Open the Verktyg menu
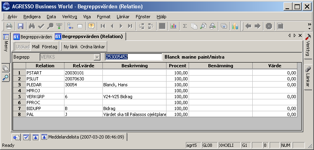This screenshot has height=150, width=314. (70, 17)
